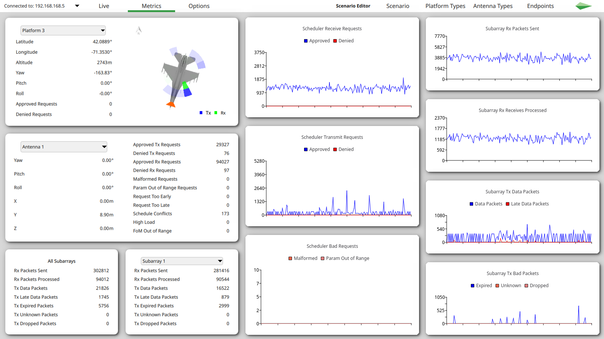604x339 pixels.
Task: Click the green logo icon at top right
Action: click(583, 6)
